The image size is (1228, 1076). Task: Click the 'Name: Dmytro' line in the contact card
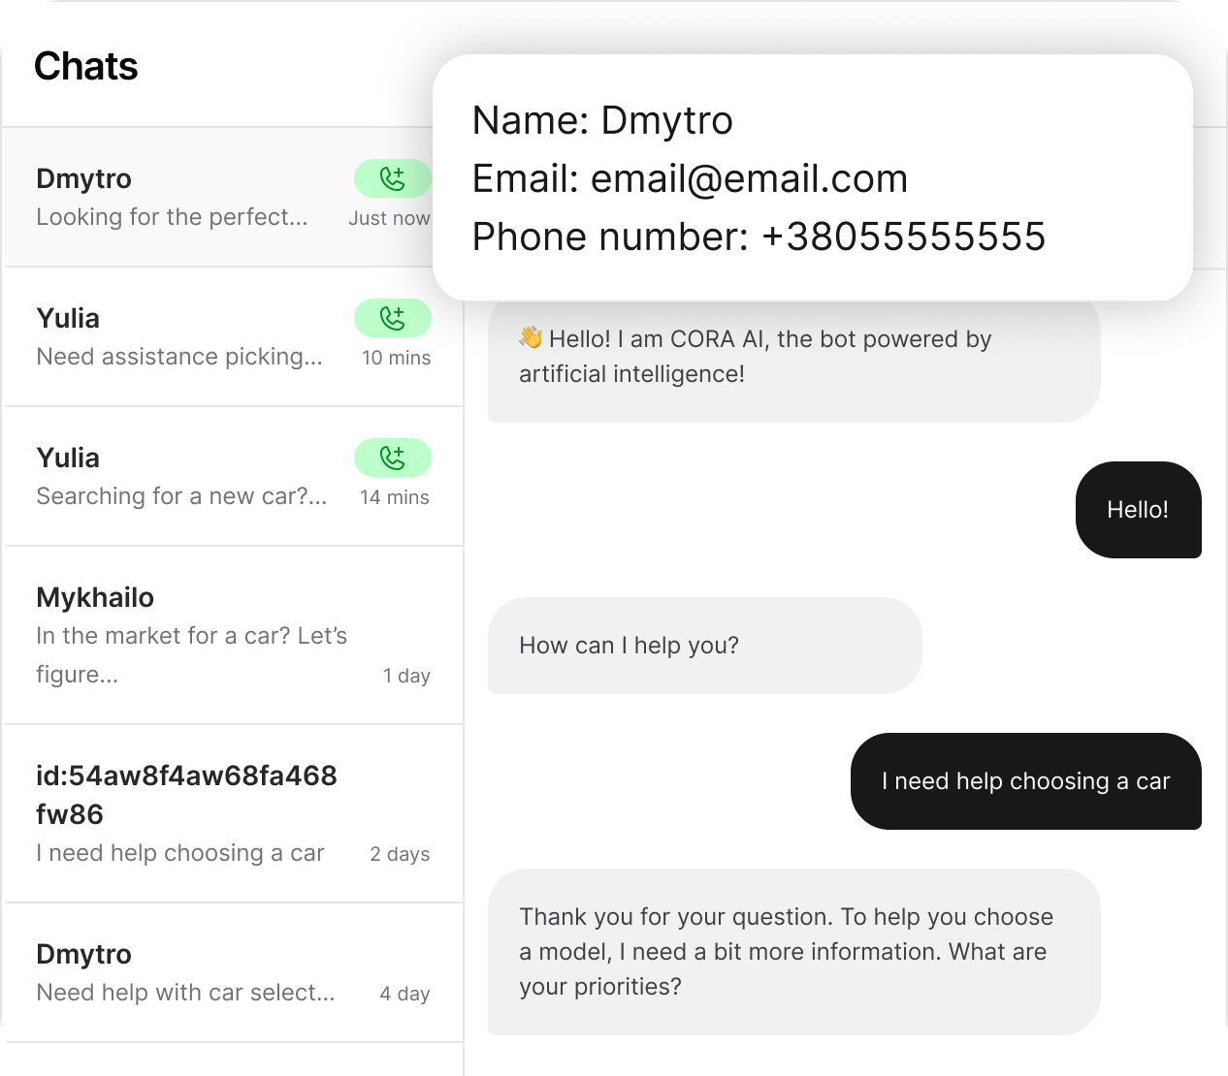(602, 121)
